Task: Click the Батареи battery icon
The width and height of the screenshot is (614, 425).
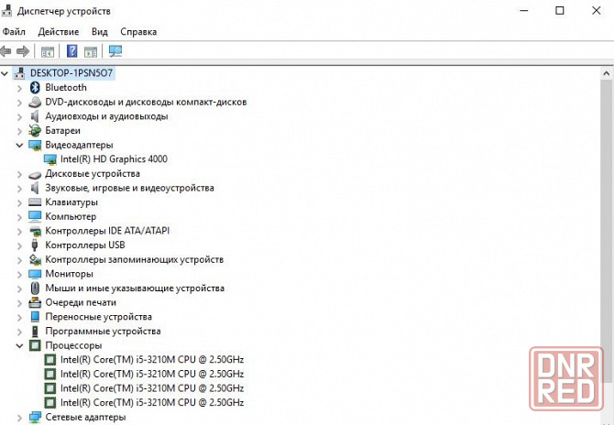Action: point(35,131)
